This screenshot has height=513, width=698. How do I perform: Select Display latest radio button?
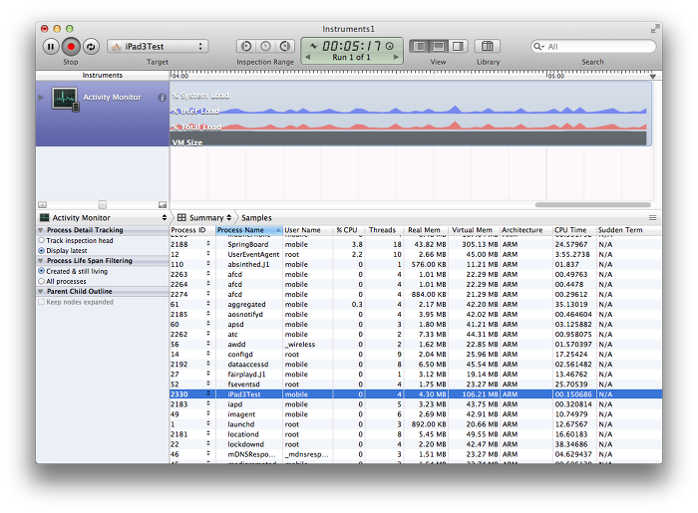point(42,251)
